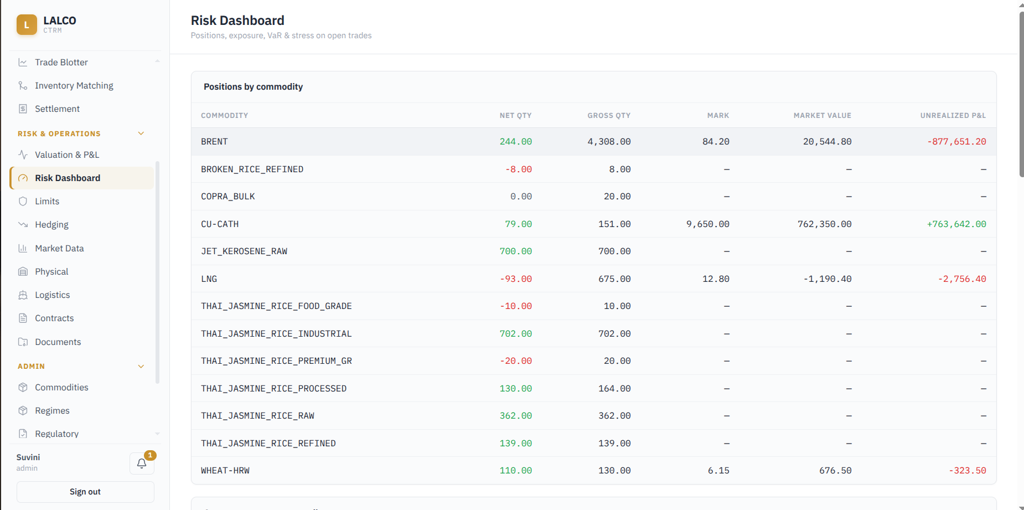
Task: Click the MARKET VALUE column header
Action: coord(822,116)
